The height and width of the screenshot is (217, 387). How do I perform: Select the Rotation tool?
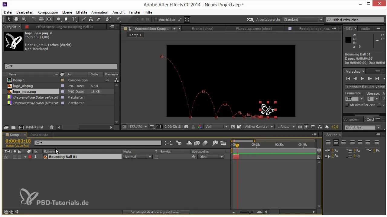pos(34,19)
